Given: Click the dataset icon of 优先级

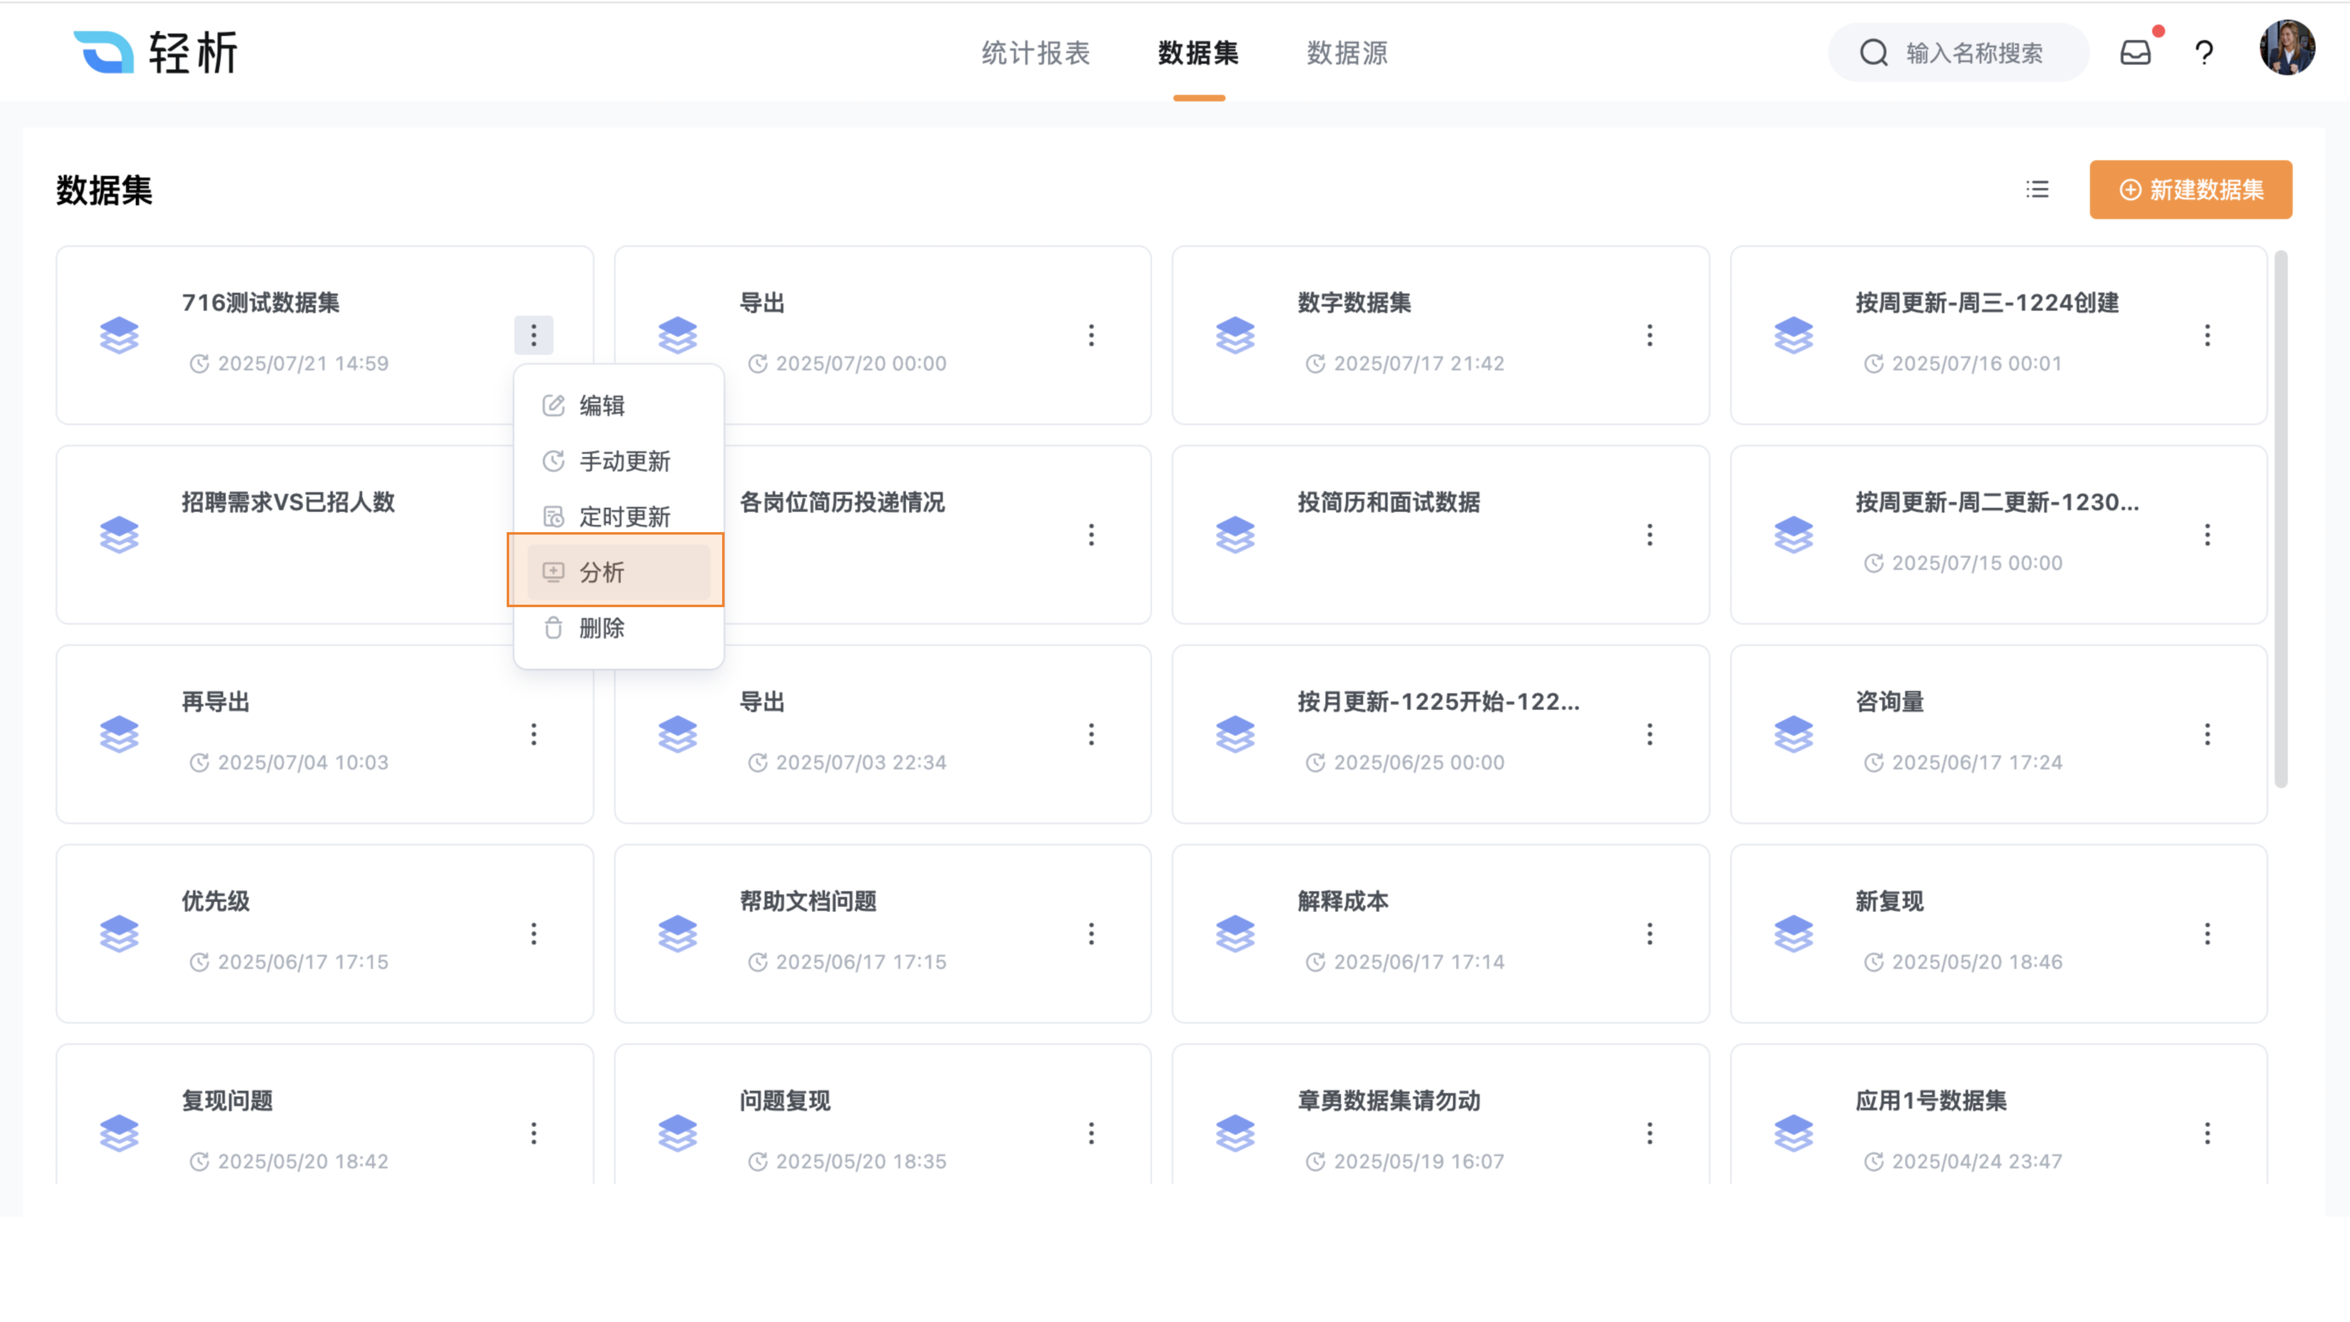Looking at the screenshot, I should point(120,933).
